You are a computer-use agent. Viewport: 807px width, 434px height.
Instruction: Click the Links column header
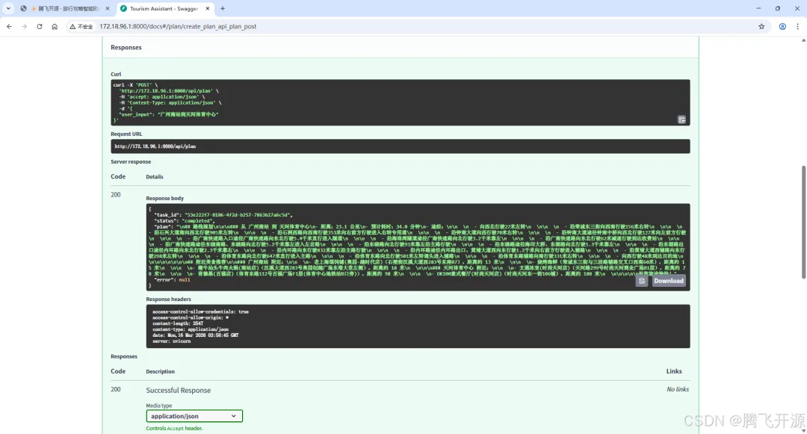[674, 371]
